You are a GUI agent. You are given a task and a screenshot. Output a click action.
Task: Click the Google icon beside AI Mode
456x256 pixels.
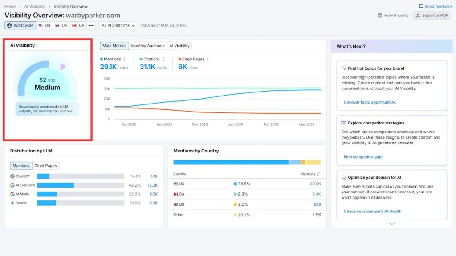coord(12,194)
